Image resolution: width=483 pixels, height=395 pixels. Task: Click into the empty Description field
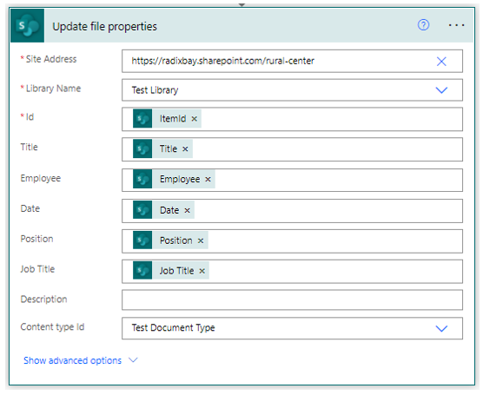(x=292, y=300)
